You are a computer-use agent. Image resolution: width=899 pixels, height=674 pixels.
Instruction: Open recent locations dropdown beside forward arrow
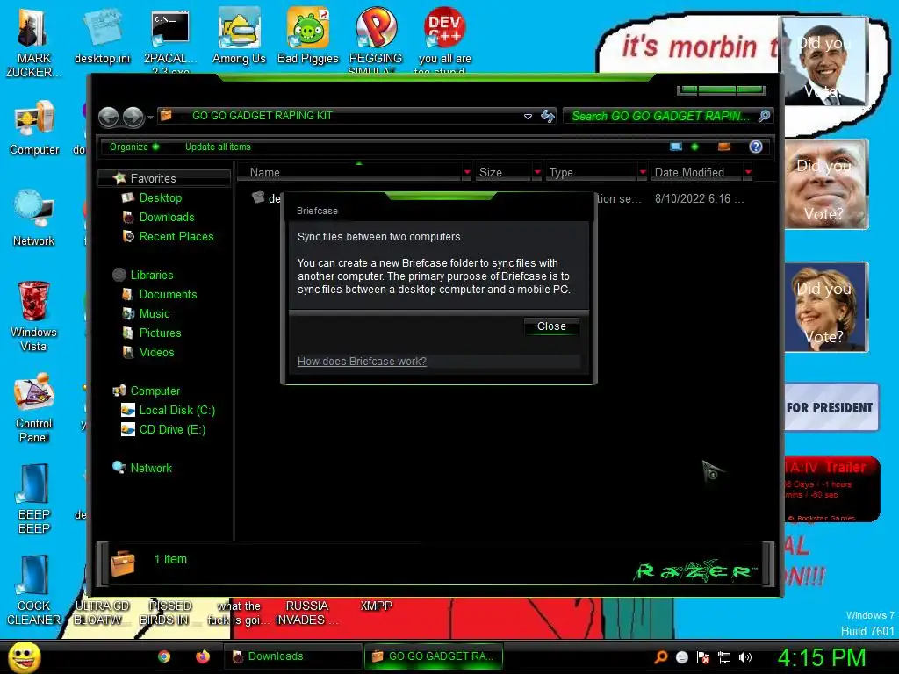[150, 118]
